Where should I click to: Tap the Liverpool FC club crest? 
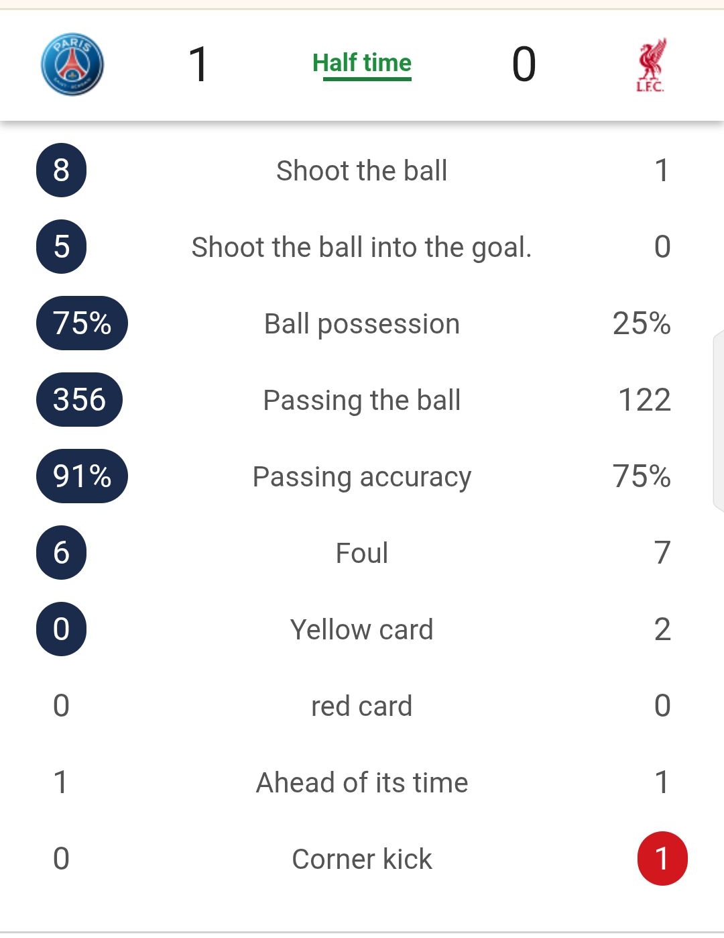(651, 64)
